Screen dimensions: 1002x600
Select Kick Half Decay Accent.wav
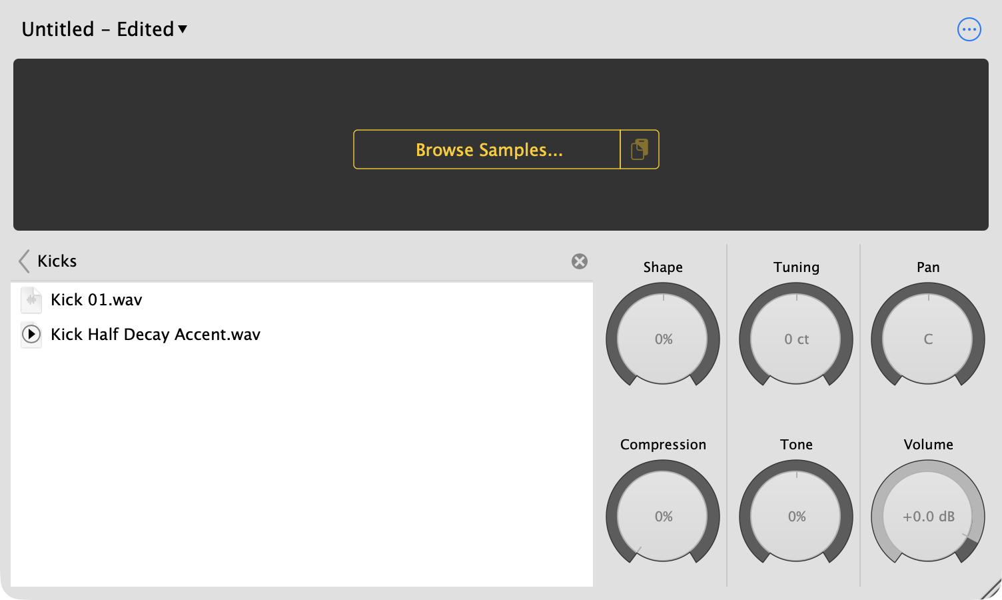(x=302, y=334)
